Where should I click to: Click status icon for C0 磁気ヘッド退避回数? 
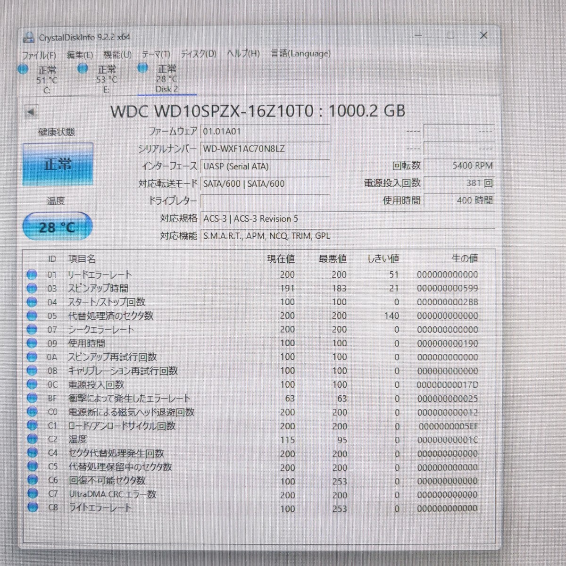(x=32, y=412)
